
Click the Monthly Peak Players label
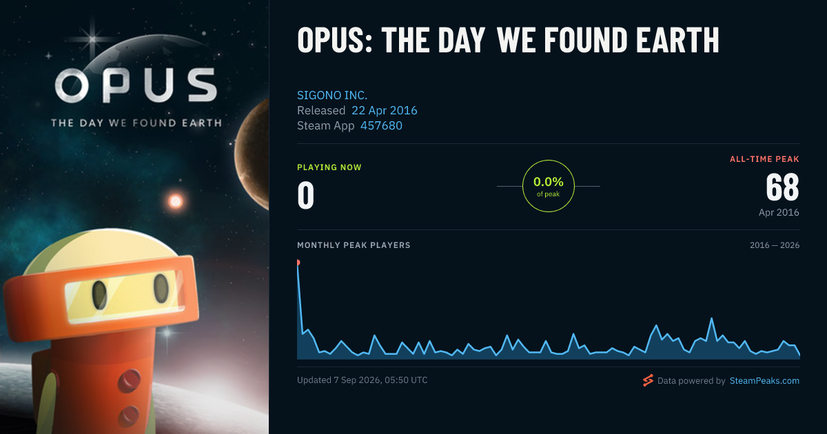(354, 245)
